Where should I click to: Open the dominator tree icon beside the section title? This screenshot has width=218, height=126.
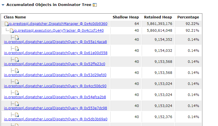95,5
